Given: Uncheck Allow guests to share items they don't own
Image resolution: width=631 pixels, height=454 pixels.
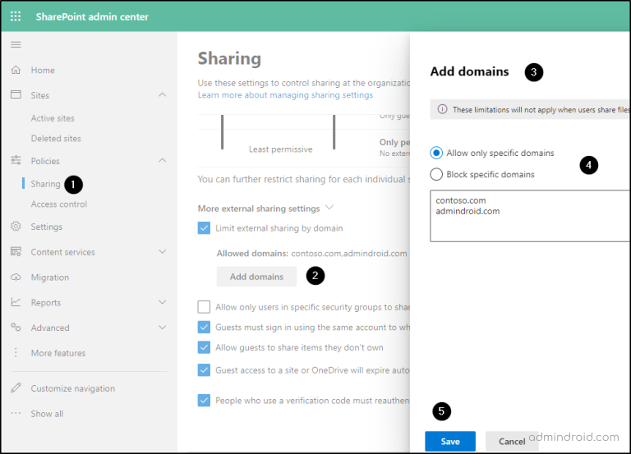Looking at the screenshot, I should point(204,347).
